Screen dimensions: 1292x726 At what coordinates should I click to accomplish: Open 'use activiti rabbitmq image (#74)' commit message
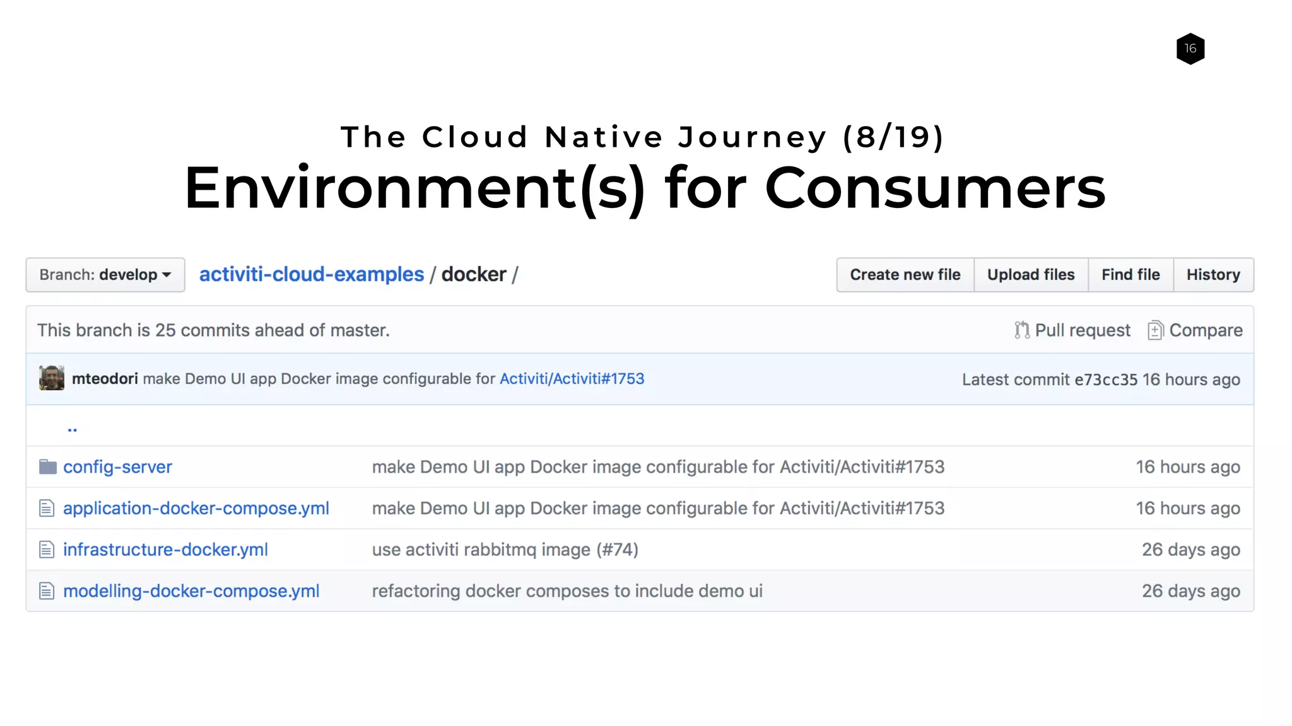coord(505,550)
